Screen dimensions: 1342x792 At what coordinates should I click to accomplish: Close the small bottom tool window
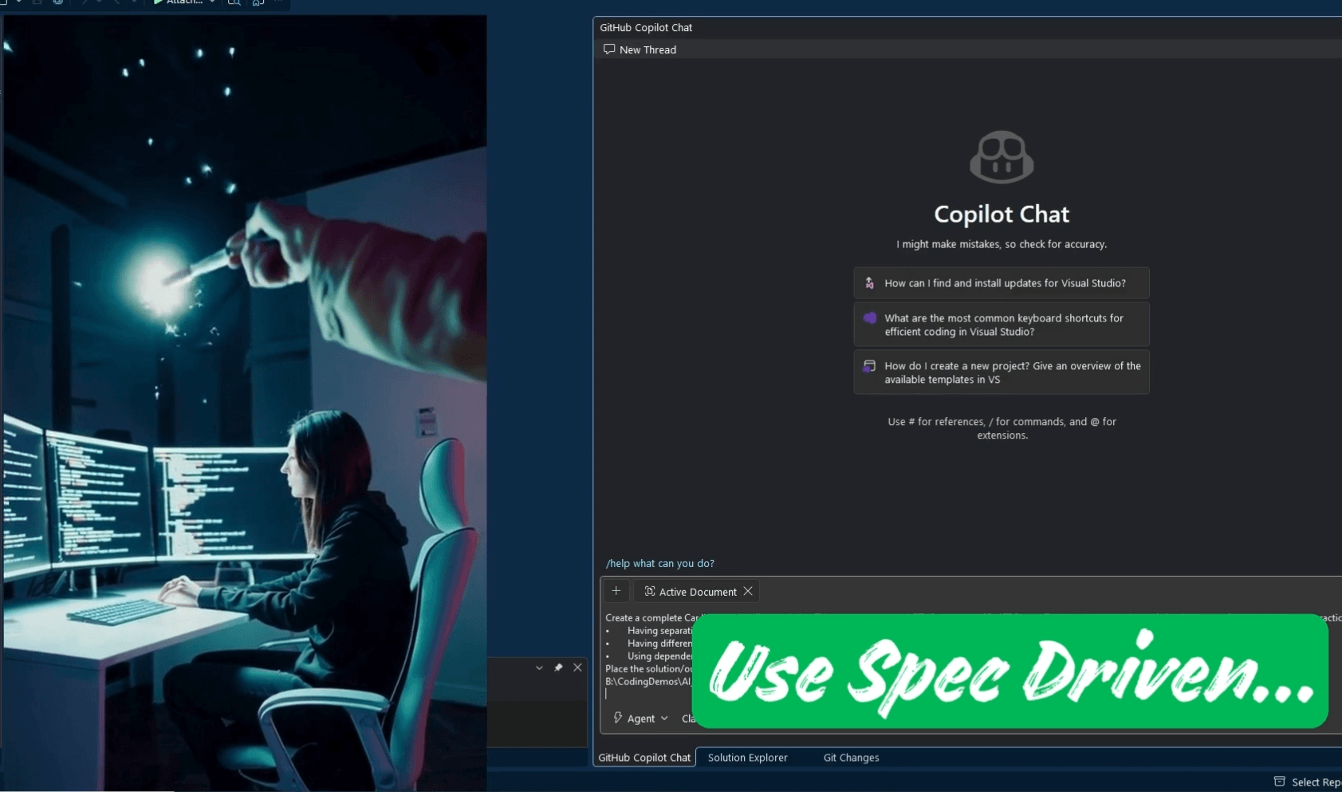[x=577, y=668]
